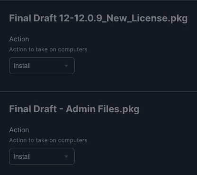Screen dimensions: 197x175
Task: Select the Final Draft 12-12.0.9_New_License.pkg heading
Action: [x=98, y=19]
